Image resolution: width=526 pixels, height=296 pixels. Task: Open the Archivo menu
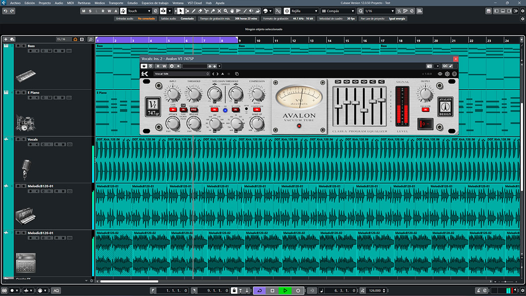[15, 3]
